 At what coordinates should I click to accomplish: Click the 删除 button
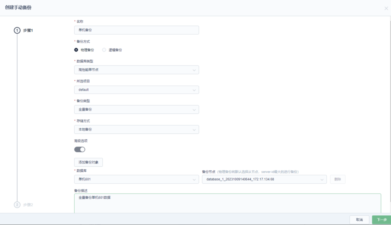tap(338, 179)
